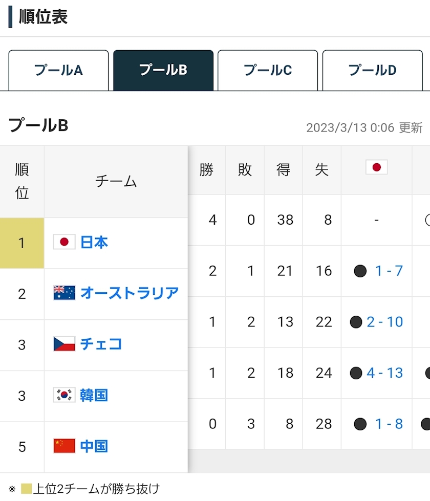The height and width of the screenshot is (501, 430).
Task: View the 4 - 13 game result
Action: pyautogui.click(x=385, y=373)
